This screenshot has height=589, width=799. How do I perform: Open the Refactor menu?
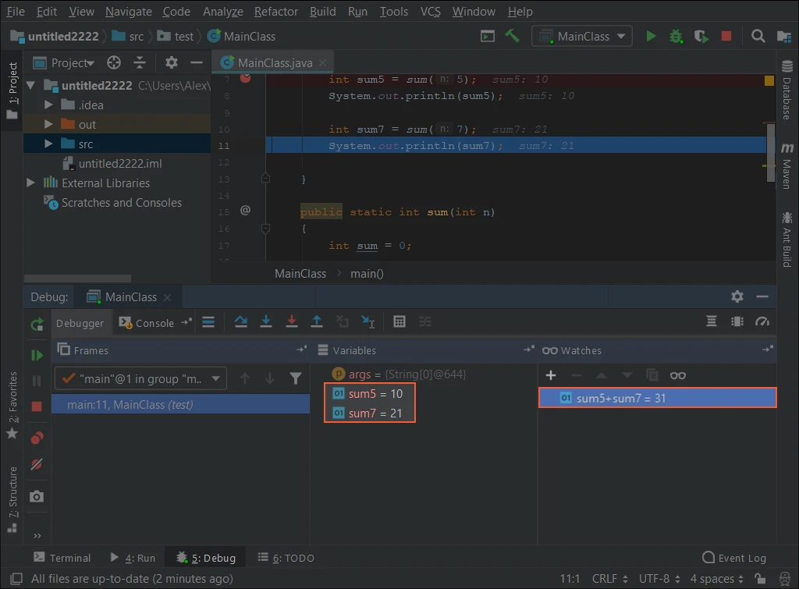coord(275,11)
